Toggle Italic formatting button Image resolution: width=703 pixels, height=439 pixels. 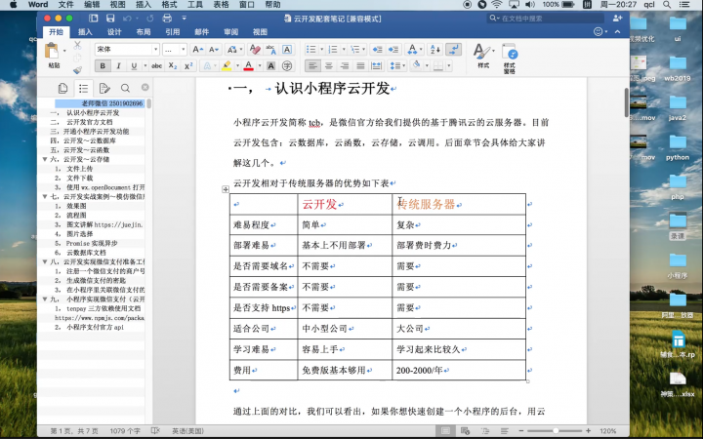[x=118, y=66]
